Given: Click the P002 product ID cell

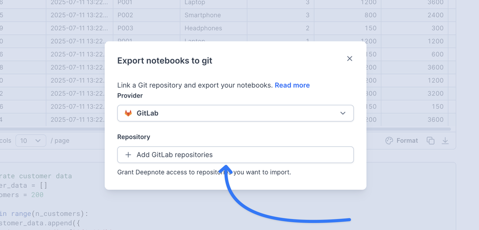Looking at the screenshot, I should pos(125,15).
